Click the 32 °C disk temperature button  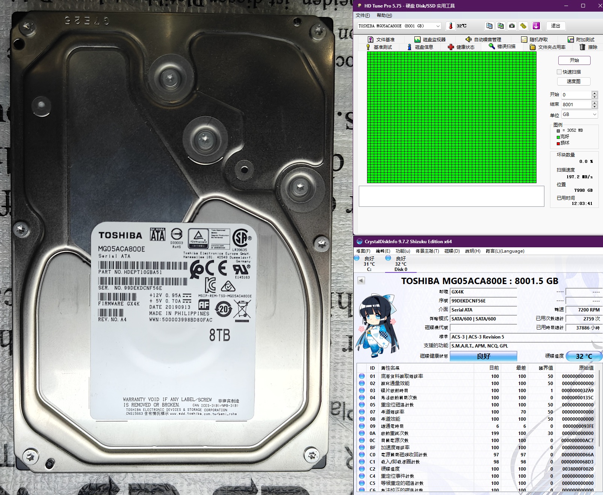pyautogui.click(x=584, y=356)
